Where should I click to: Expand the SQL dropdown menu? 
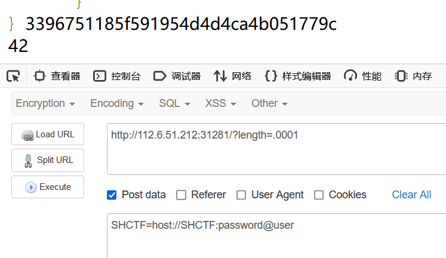point(174,103)
